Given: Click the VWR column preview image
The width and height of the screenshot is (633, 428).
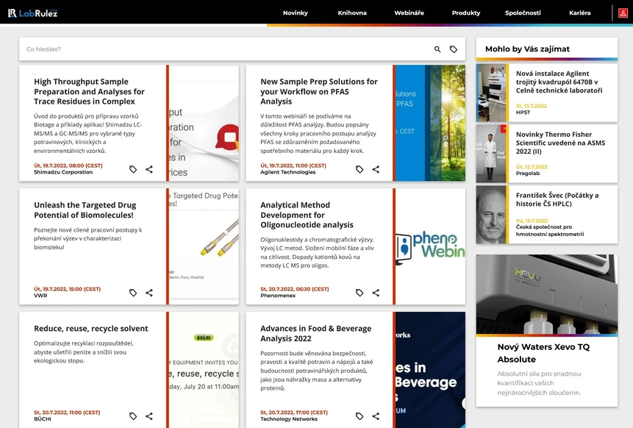Looking at the screenshot, I should 204,246.
